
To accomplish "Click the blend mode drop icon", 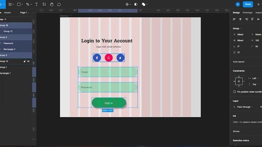I will [x=234, y=107].
